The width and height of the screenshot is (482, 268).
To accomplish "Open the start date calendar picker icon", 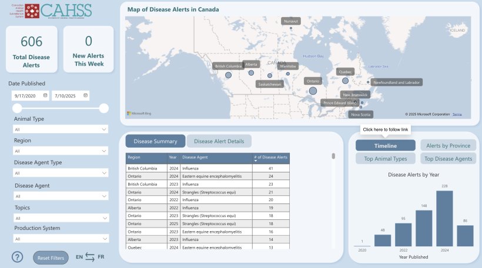I will [x=45, y=96].
